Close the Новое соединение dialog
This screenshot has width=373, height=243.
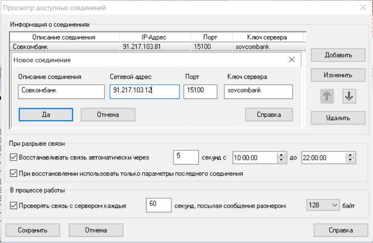292,60
